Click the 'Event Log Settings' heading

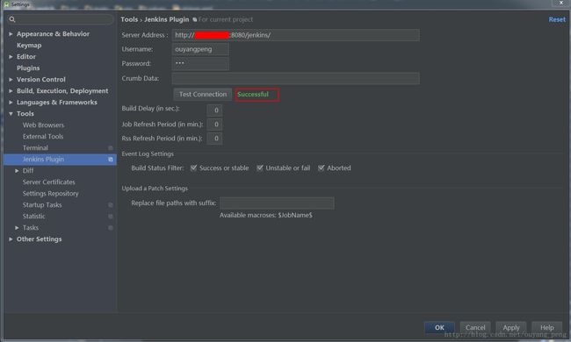tap(148, 153)
